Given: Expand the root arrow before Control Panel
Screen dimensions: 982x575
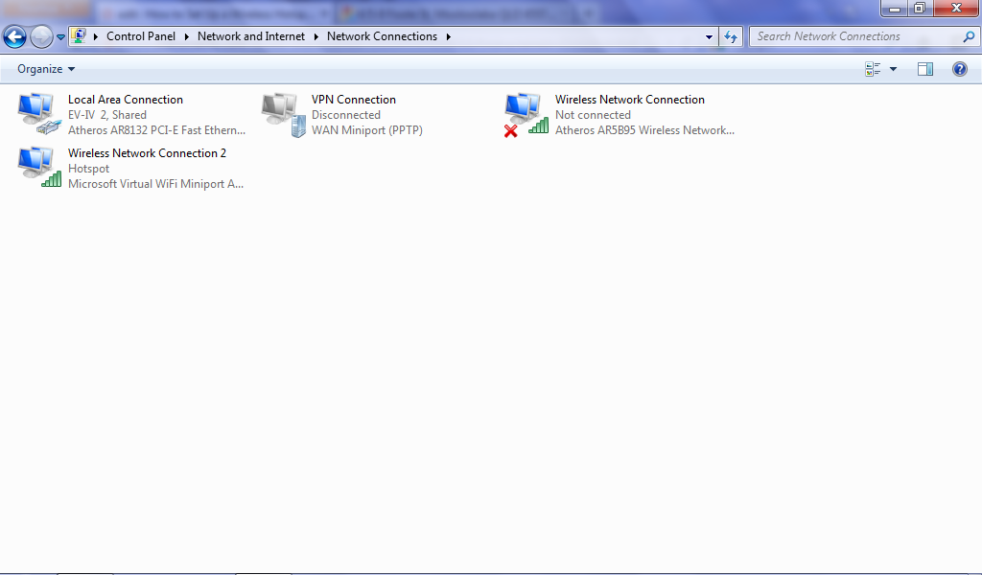Looking at the screenshot, I should (96, 36).
